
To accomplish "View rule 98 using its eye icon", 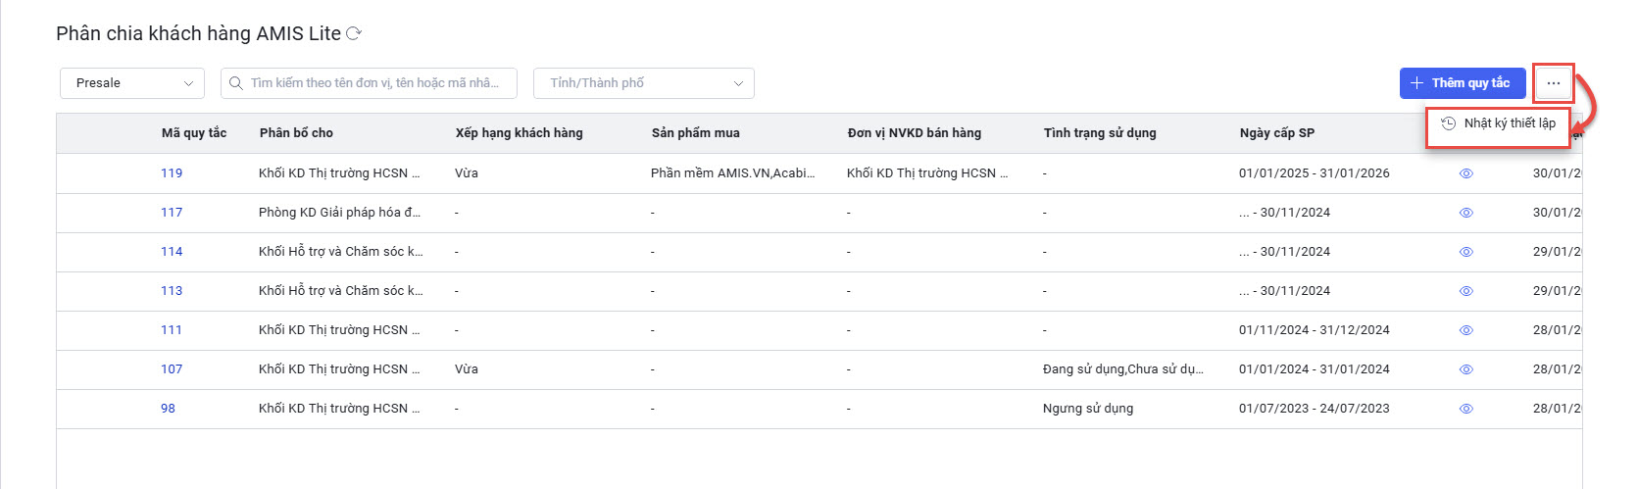I will pyautogui.click(x=1466, y=409).
